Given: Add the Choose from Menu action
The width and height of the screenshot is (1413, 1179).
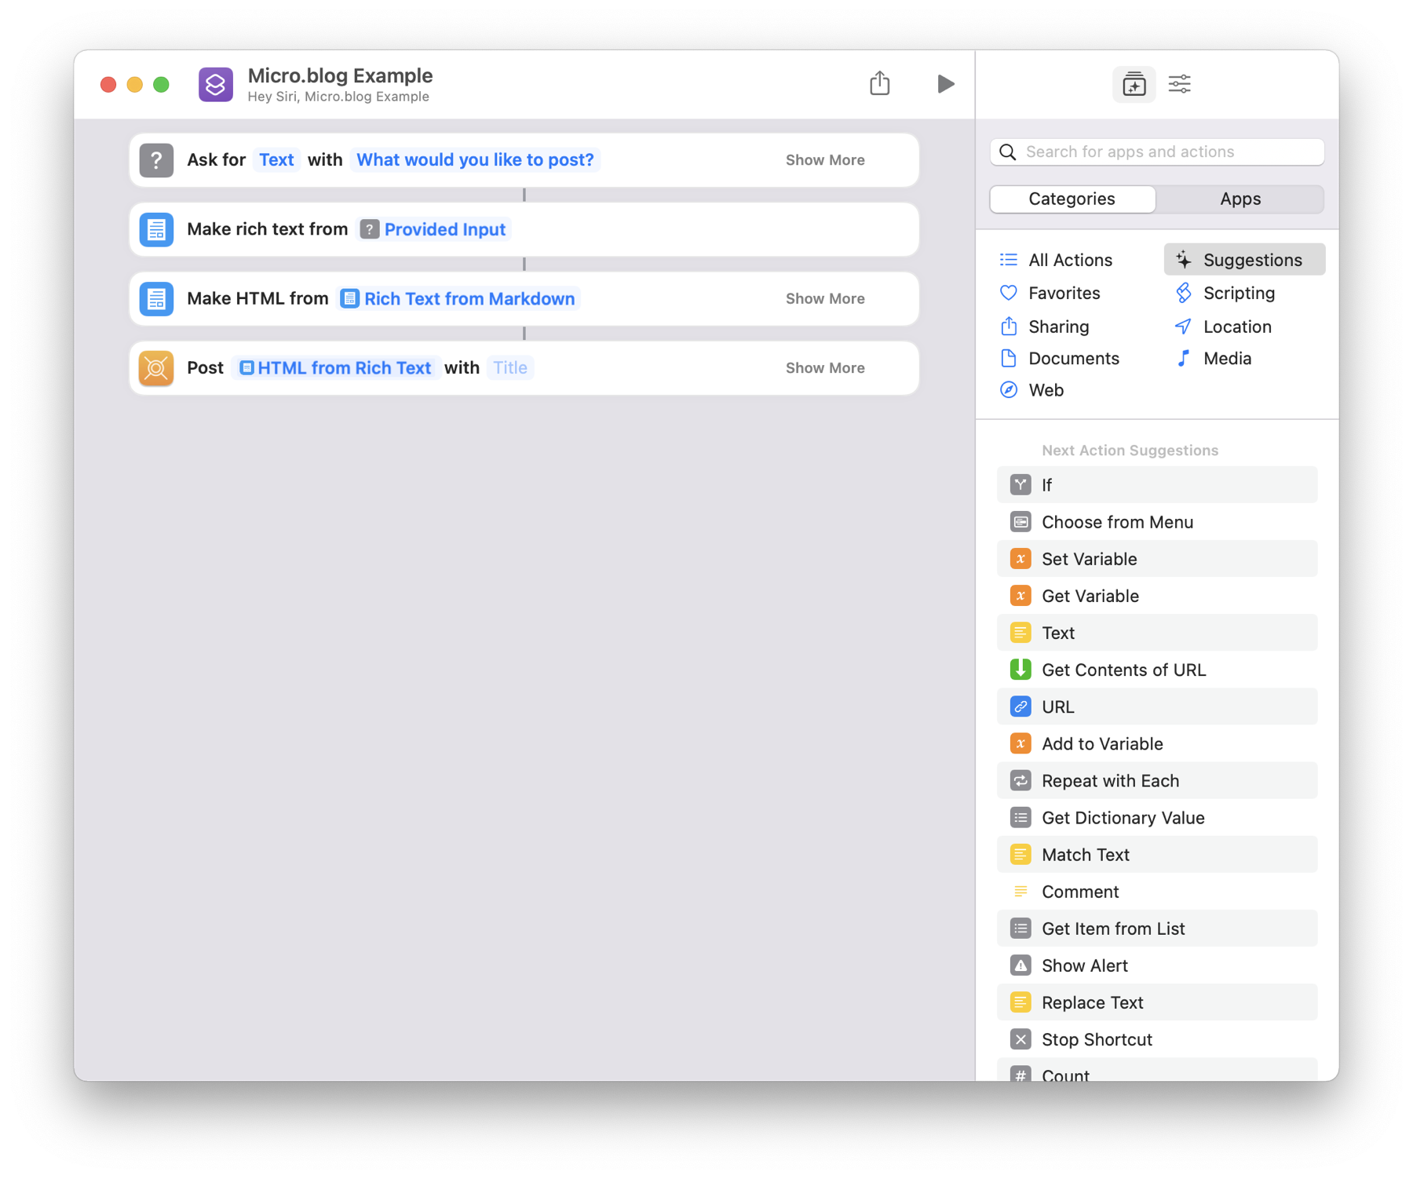Looking at the screenshot, I should click(x=1157, y=522).
